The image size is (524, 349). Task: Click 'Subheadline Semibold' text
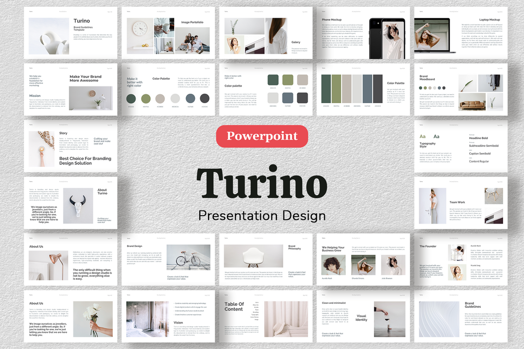tap(483, 146)
